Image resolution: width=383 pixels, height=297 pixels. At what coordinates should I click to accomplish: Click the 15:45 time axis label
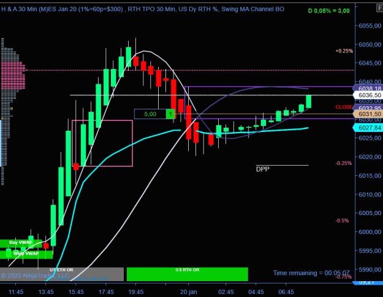(76, 292)
